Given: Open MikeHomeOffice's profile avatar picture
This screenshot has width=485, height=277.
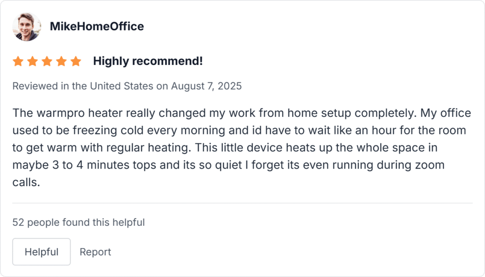Looking at the screenshot, I should 27,27.
